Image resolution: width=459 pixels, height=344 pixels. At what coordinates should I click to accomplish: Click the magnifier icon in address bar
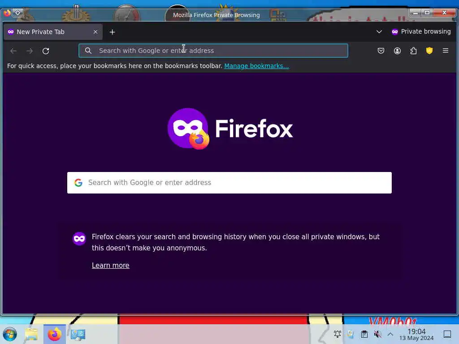pos(88,51)
